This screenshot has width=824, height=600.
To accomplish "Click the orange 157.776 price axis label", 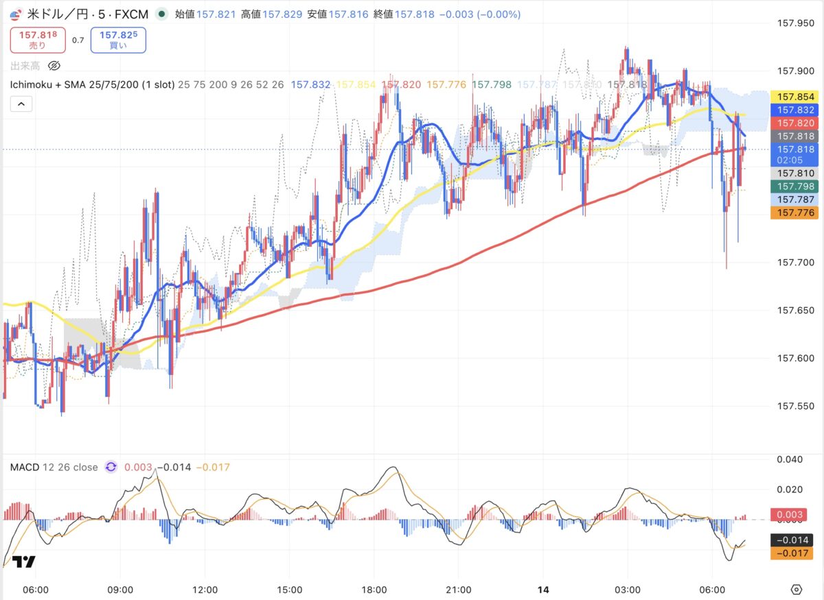I will (794, 213).
